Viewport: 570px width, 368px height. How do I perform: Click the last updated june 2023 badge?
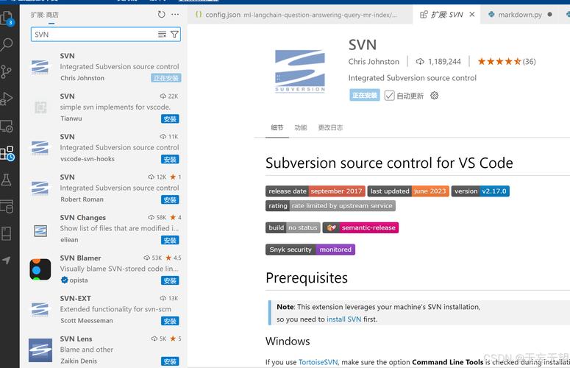408,191
